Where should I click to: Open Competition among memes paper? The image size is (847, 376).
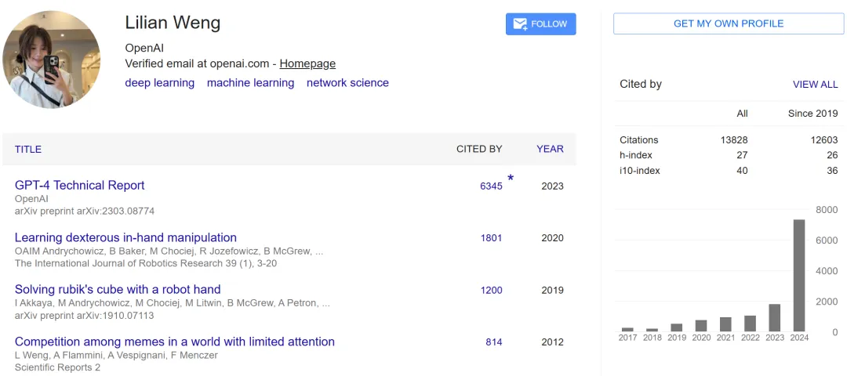[x=174, y=342]
